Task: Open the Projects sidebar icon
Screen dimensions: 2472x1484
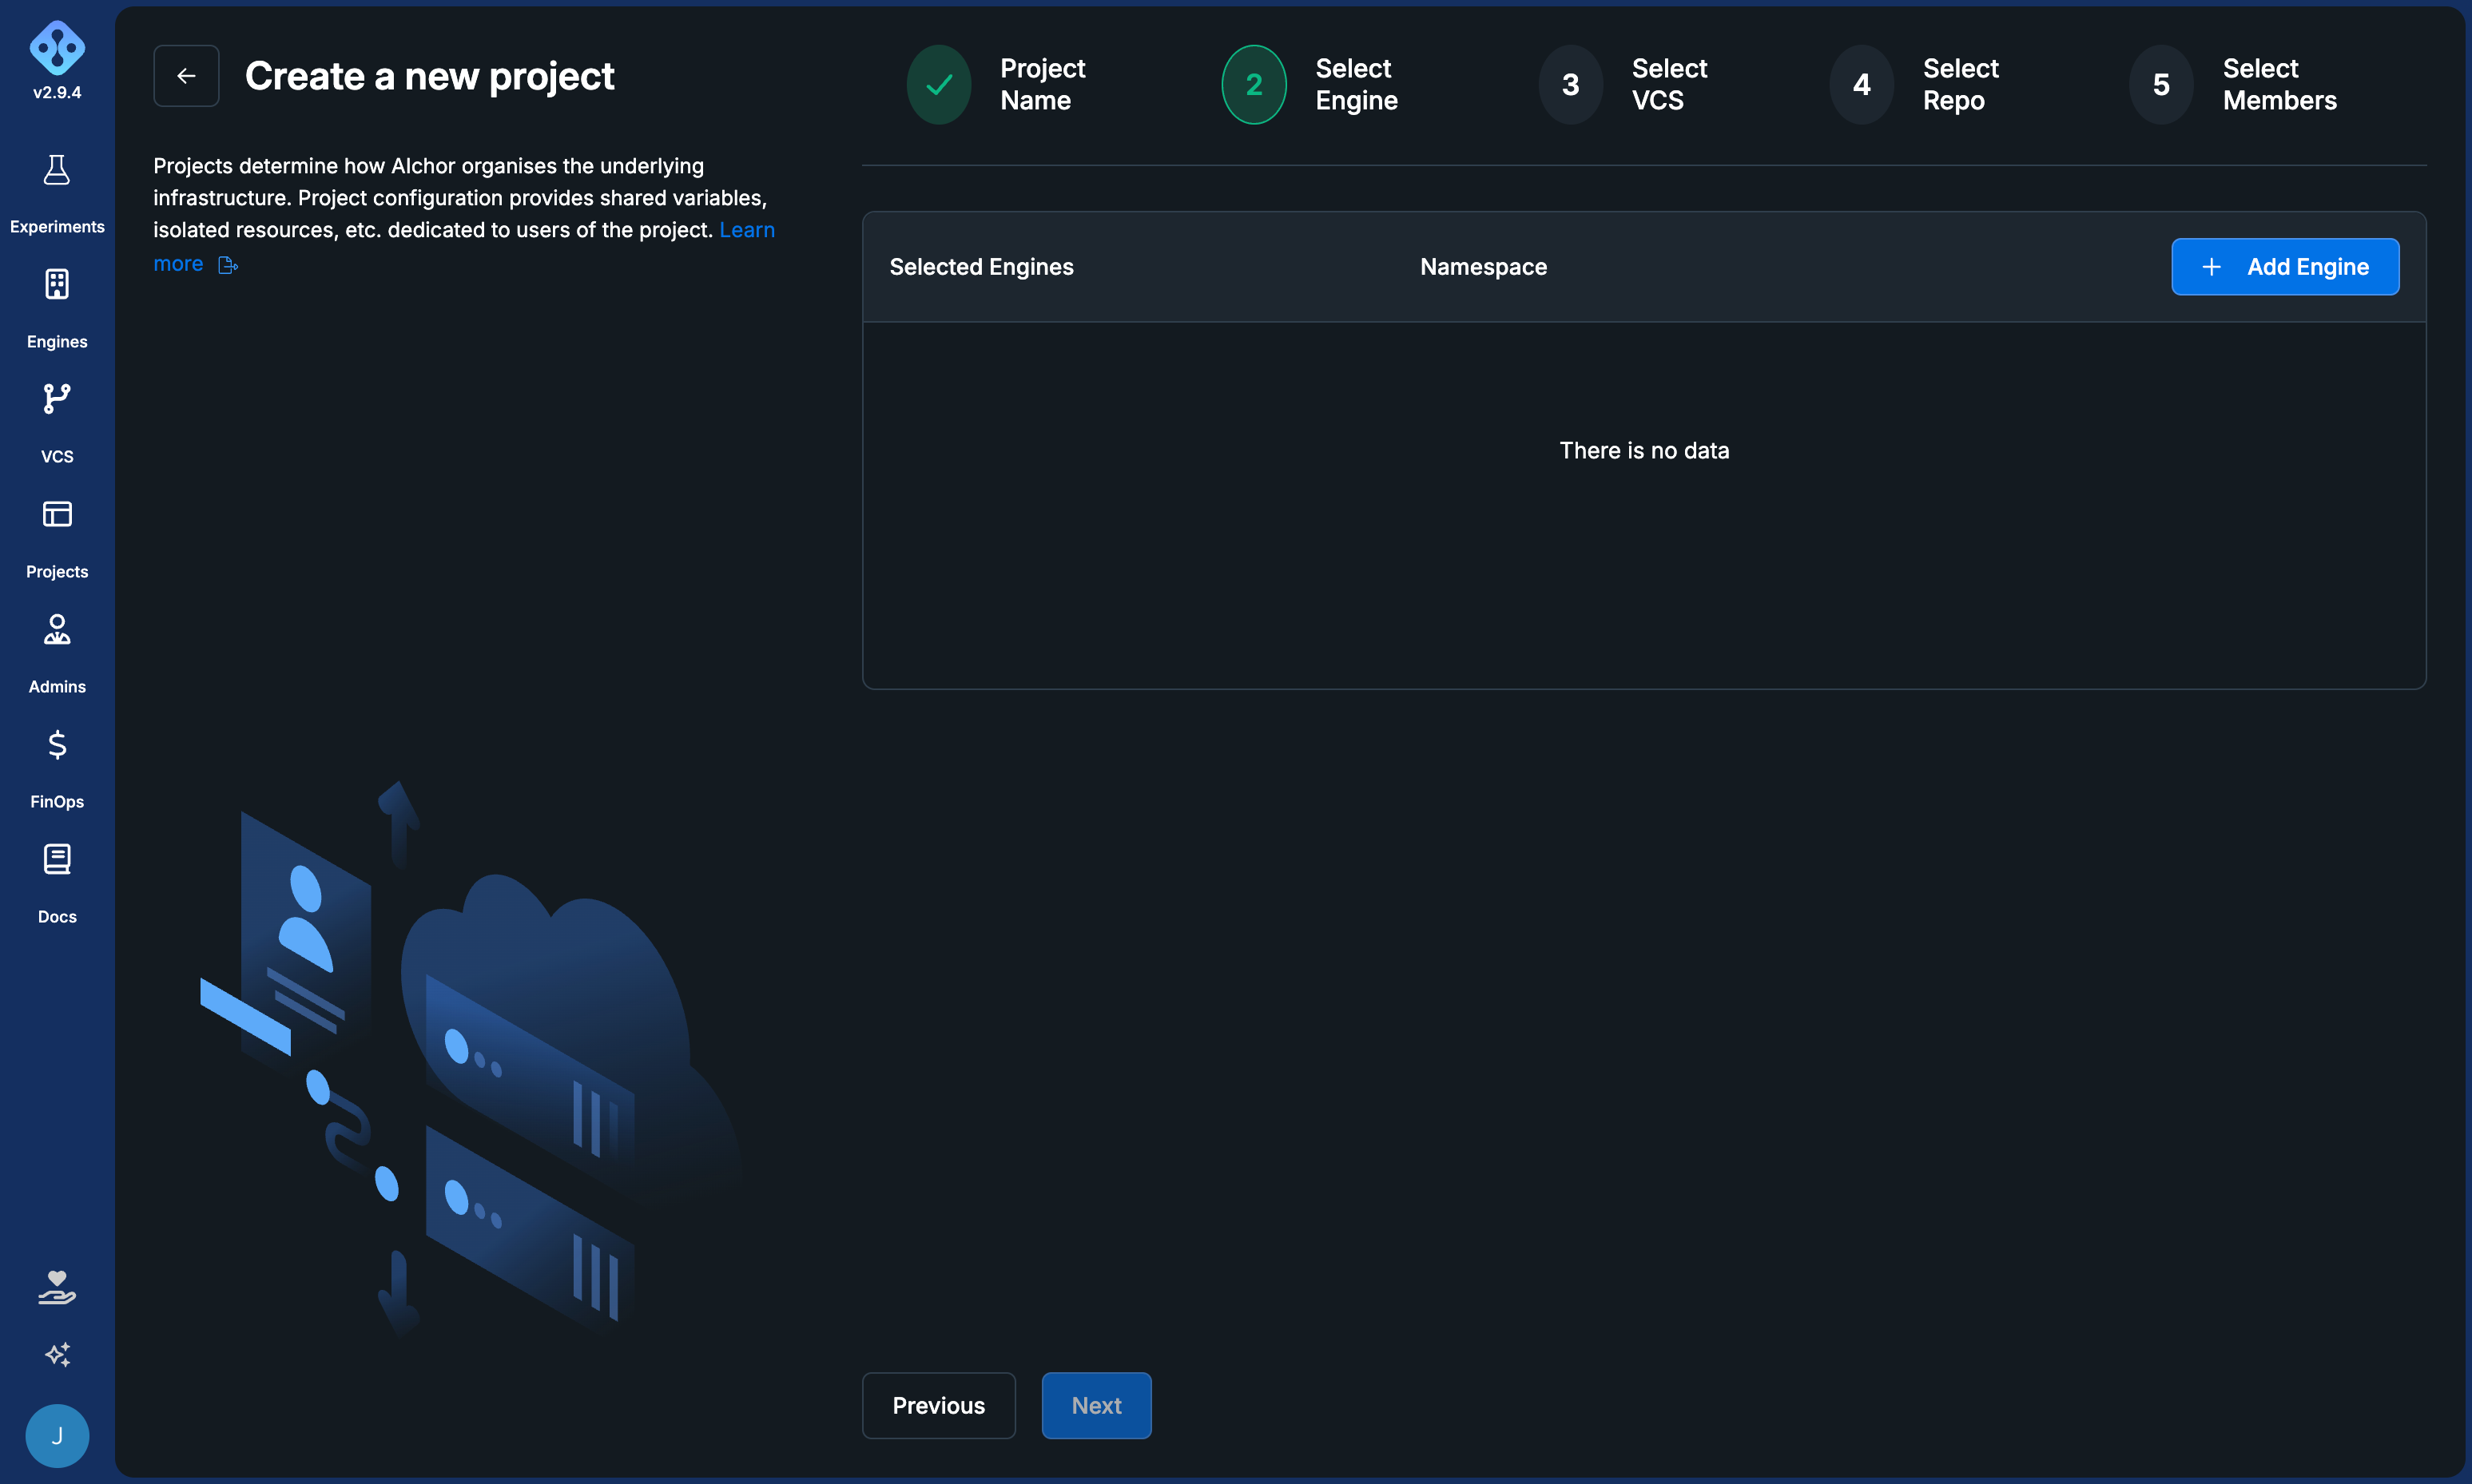Action: (57, 514)
